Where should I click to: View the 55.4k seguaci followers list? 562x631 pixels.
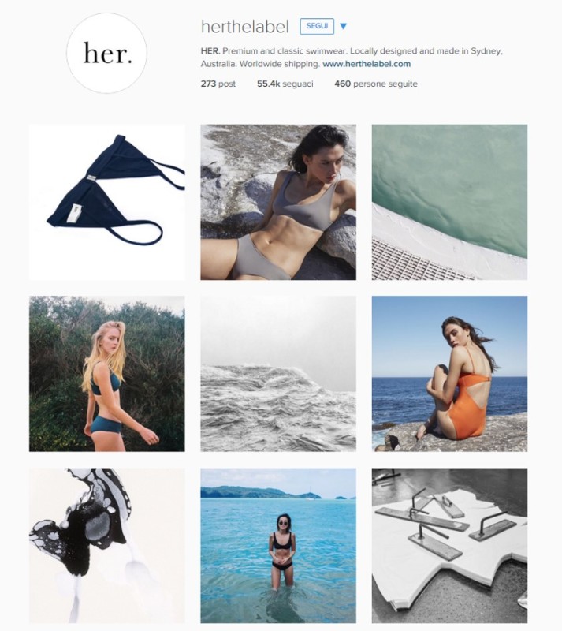(x=285, y=84)
